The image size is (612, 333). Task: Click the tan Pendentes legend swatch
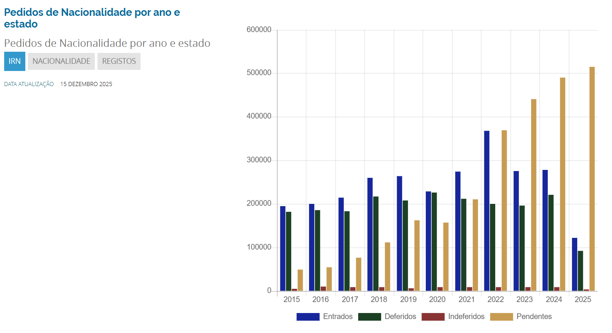point(501,317)
